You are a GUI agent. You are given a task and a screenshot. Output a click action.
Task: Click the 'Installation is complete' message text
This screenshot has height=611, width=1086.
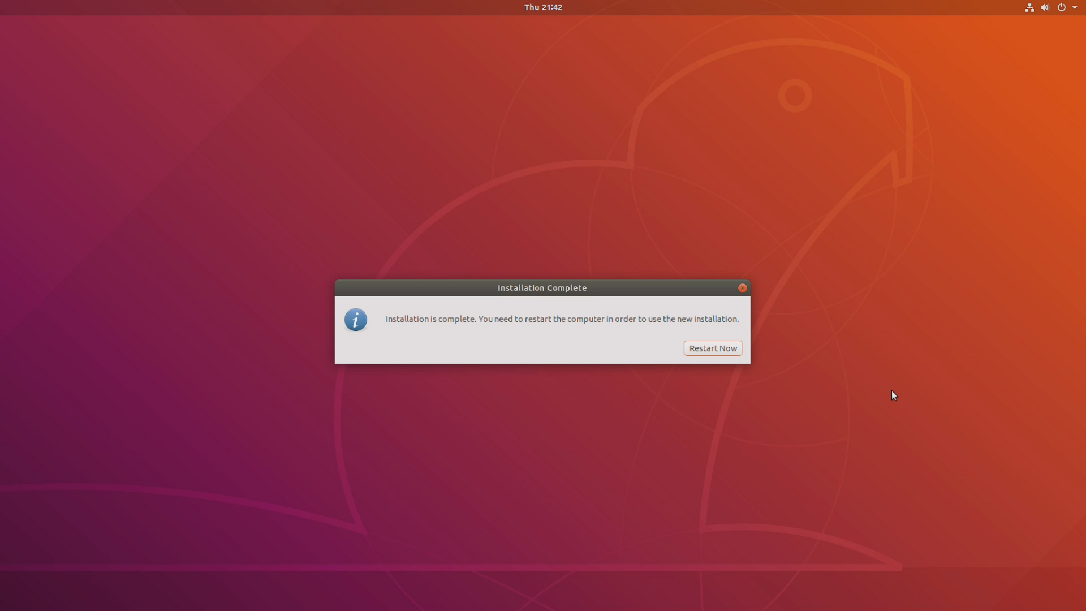tap(562, 319)
